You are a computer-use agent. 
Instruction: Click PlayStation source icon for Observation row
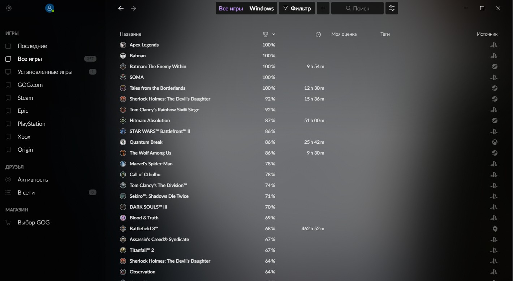(x=494, y=272)
